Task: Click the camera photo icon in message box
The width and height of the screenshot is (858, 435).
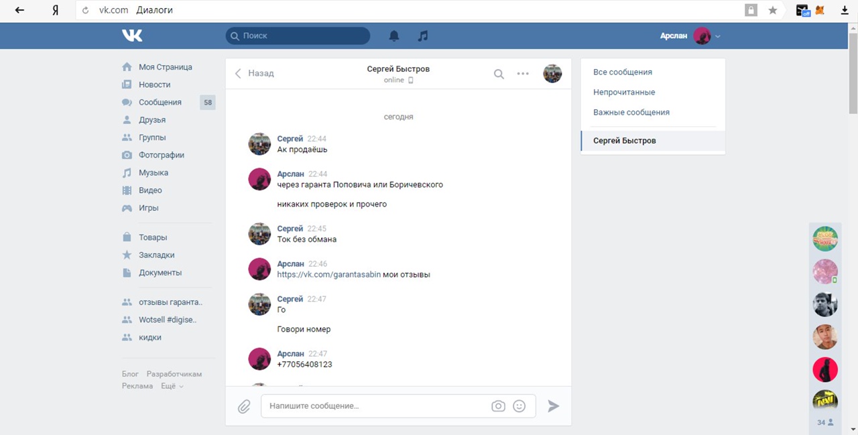Action: (x=498, y=406)
